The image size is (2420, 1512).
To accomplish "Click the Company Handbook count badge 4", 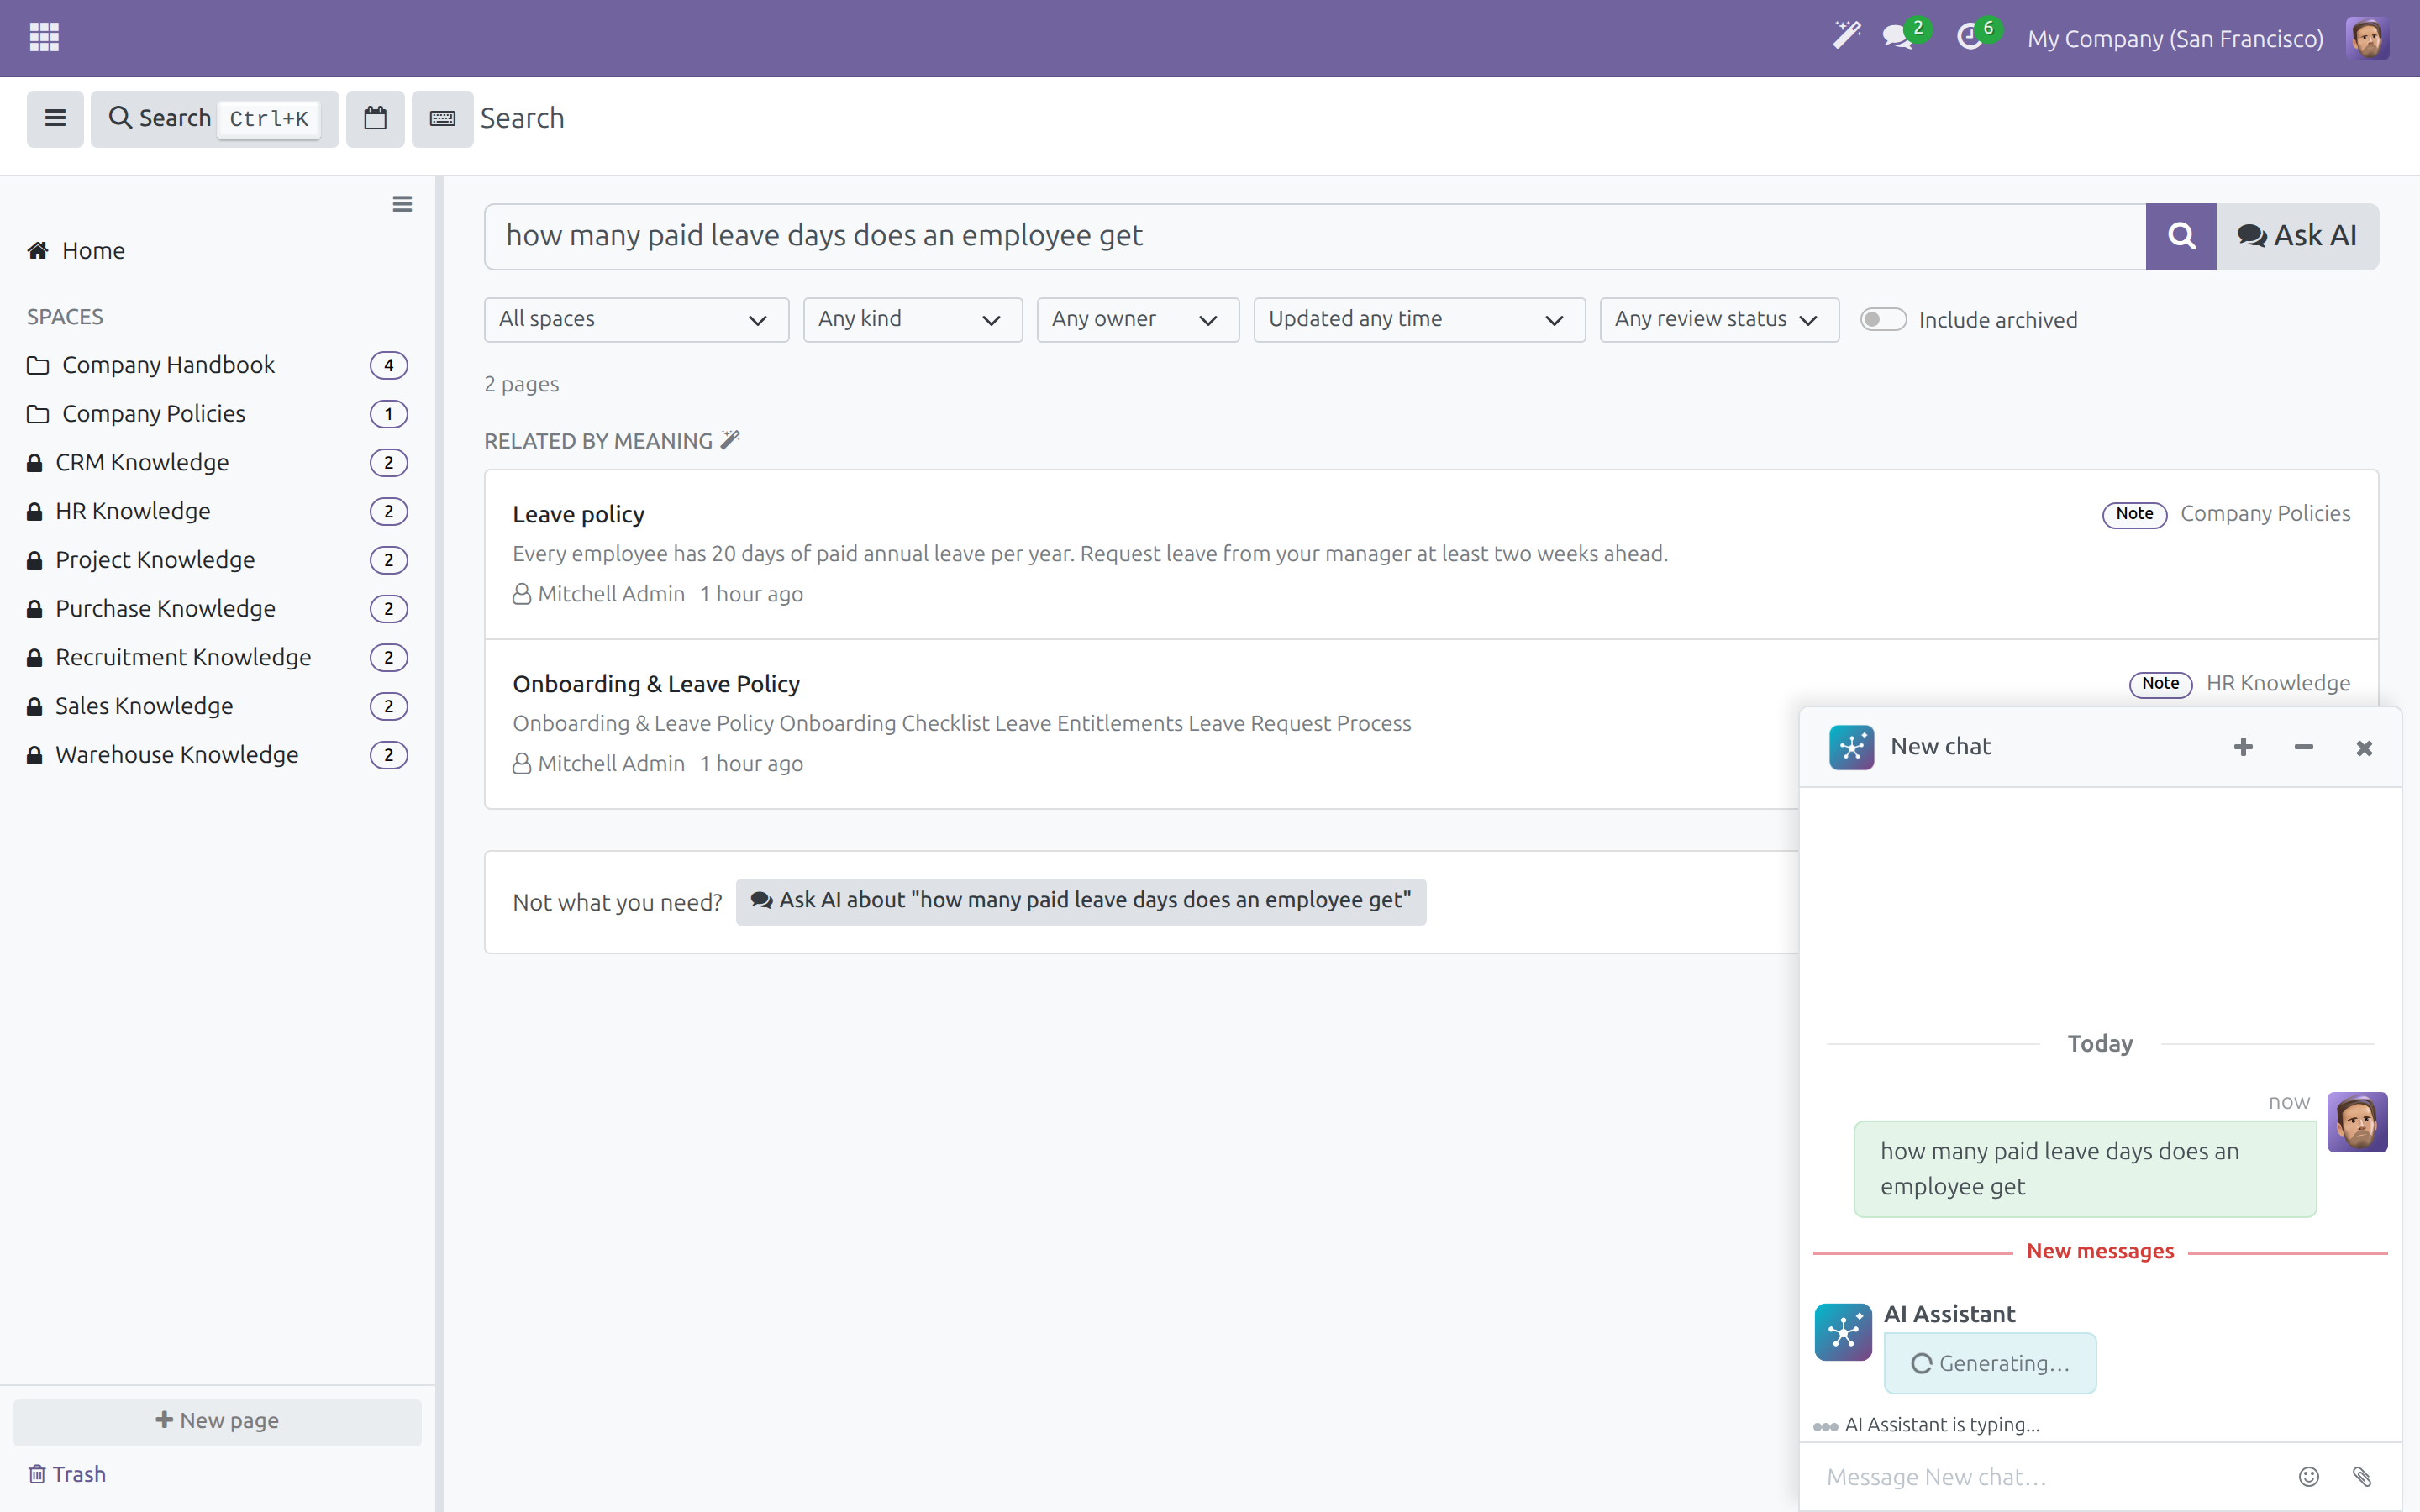I will pyautogui.click(x=388, y=365).
